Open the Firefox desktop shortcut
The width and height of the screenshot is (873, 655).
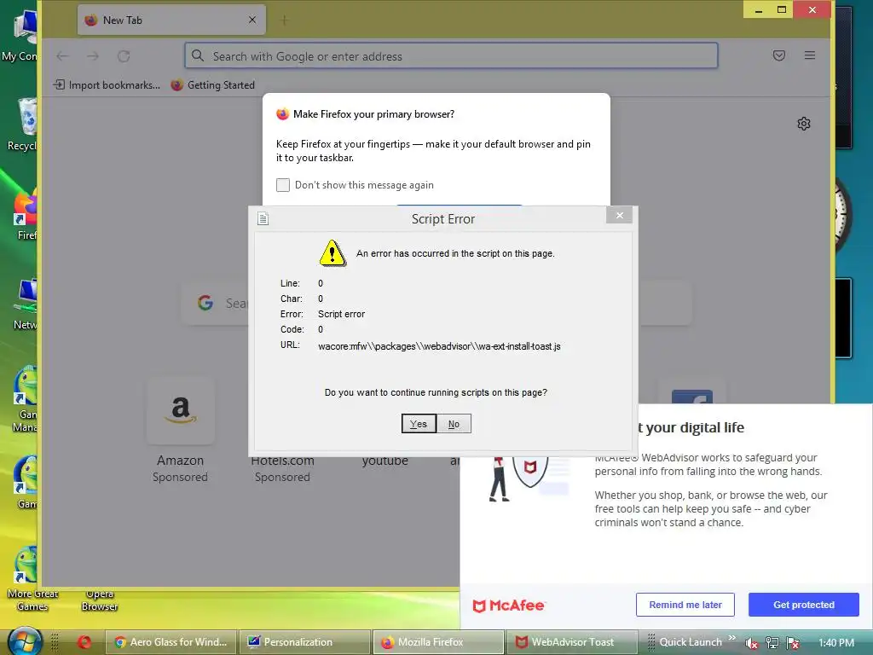click(x=26, y=216)
